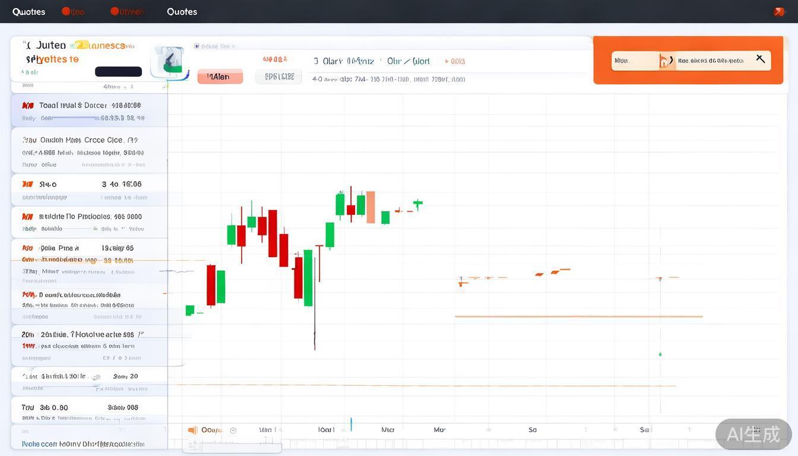Click the red icon at top-right corner
Screen dimensions: 798x456
(x=779, y=11)
